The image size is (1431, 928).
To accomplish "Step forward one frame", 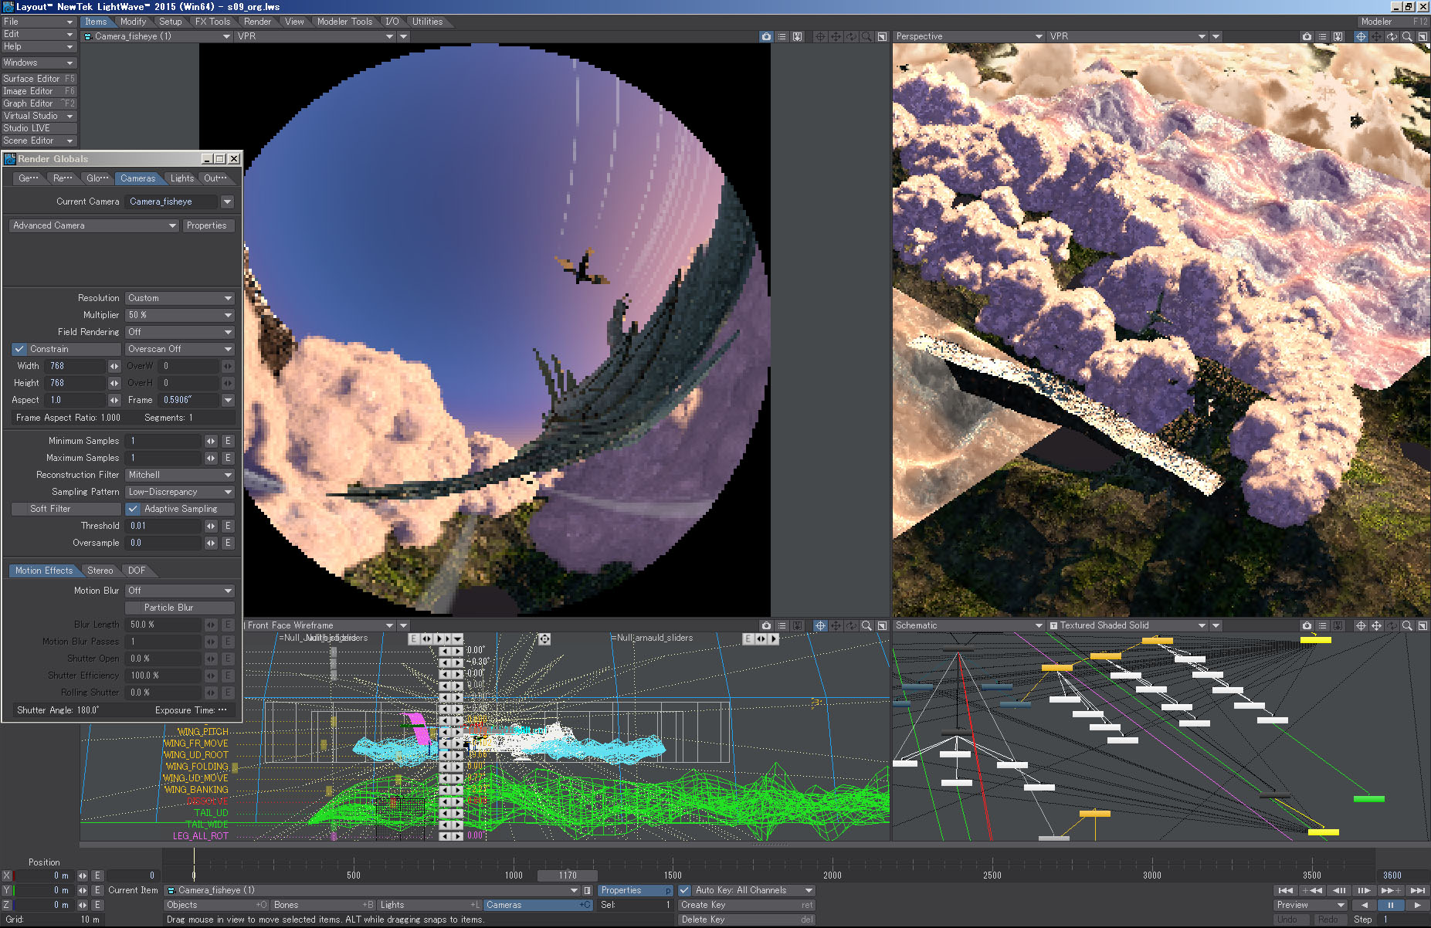I will (1364, 890).
